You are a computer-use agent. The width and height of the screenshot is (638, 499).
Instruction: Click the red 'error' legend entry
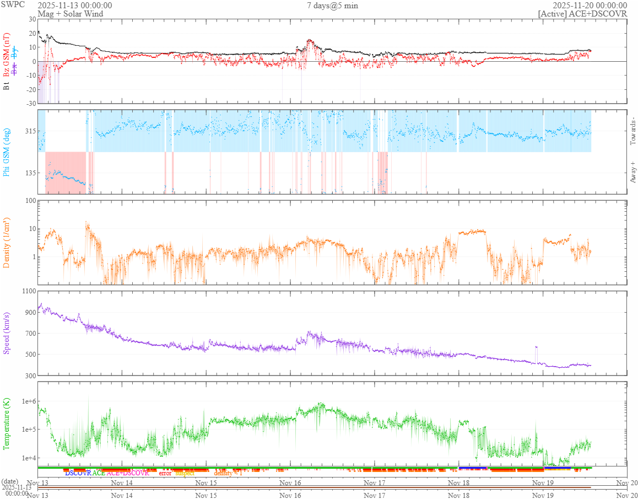(165, 473)
